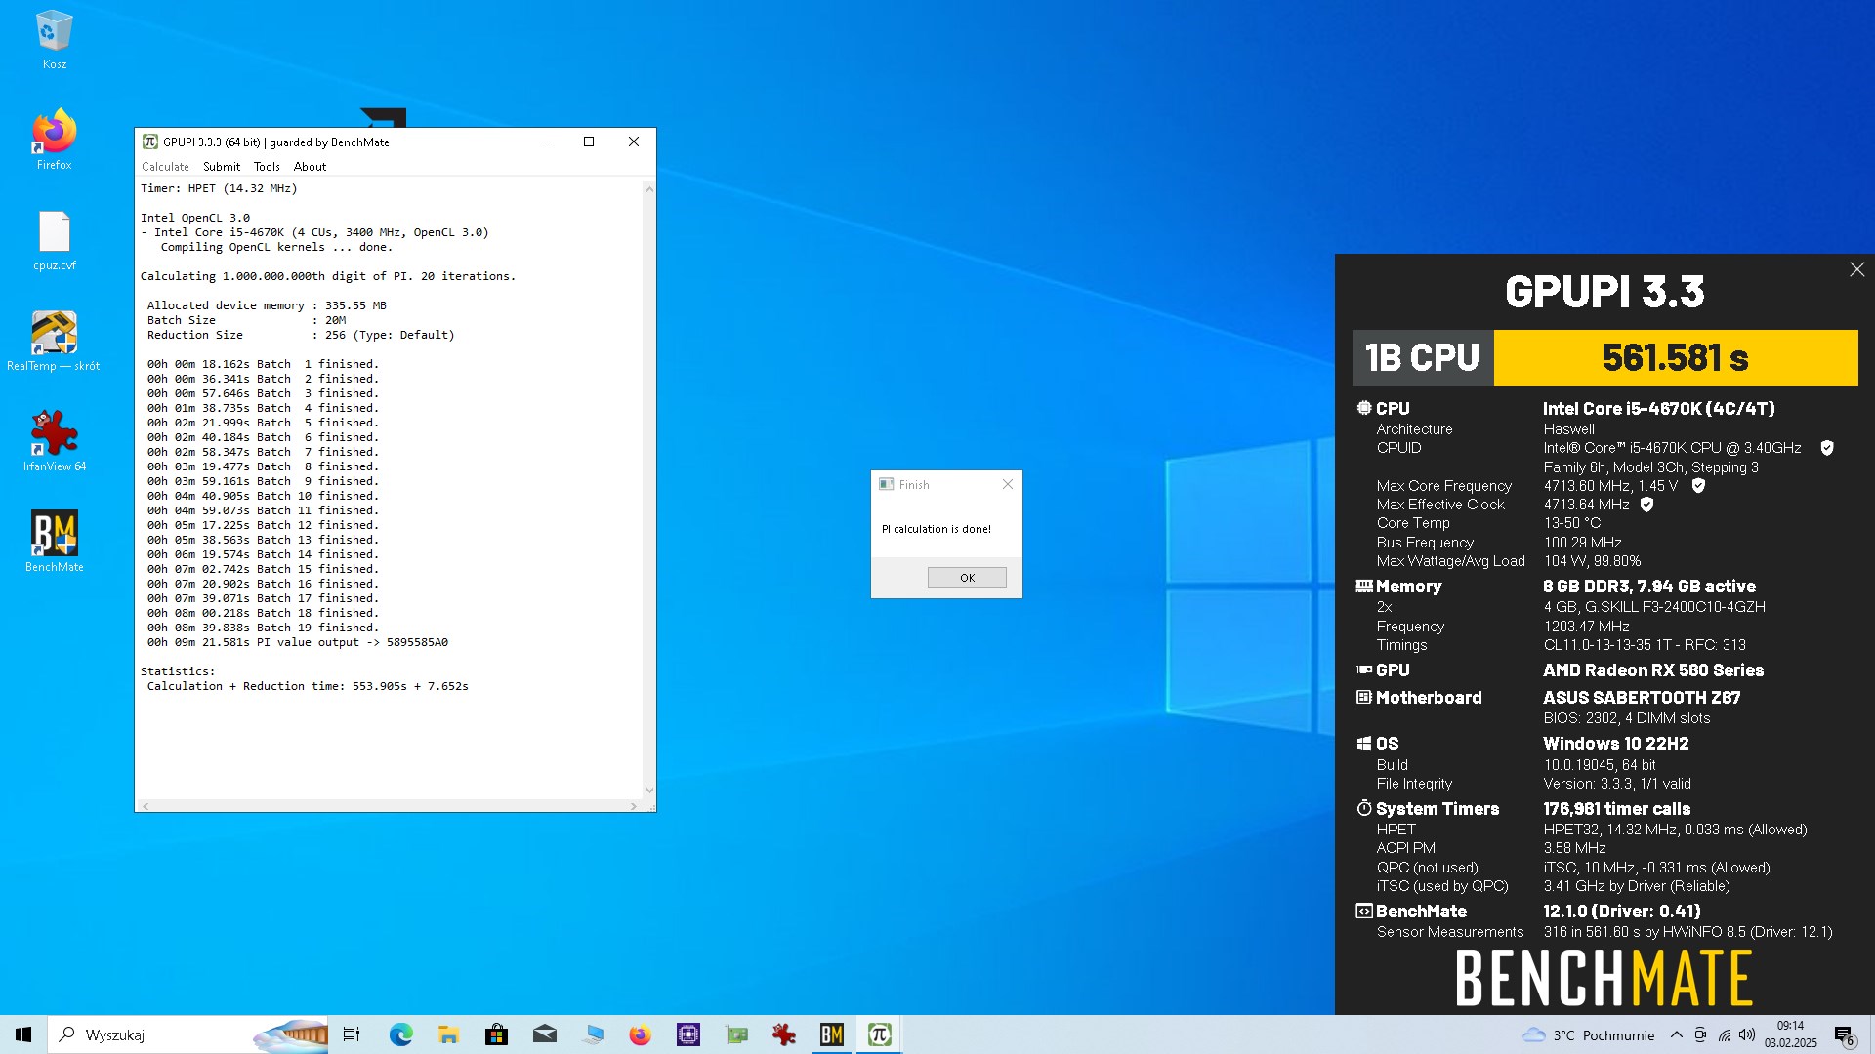This screenshot has height=1054, width=1875.
Task: Open Firefox from the taskbar
Action: (x=640, y=1034)
